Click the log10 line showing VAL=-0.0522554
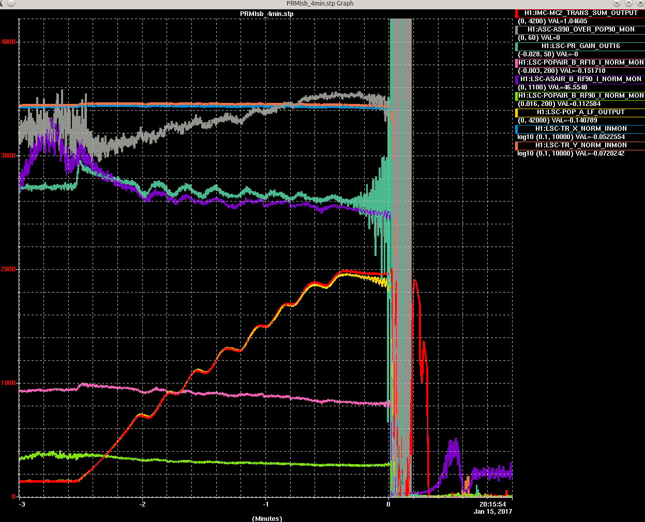The height and width of the screenshot is (522, 645). [571, 137]
